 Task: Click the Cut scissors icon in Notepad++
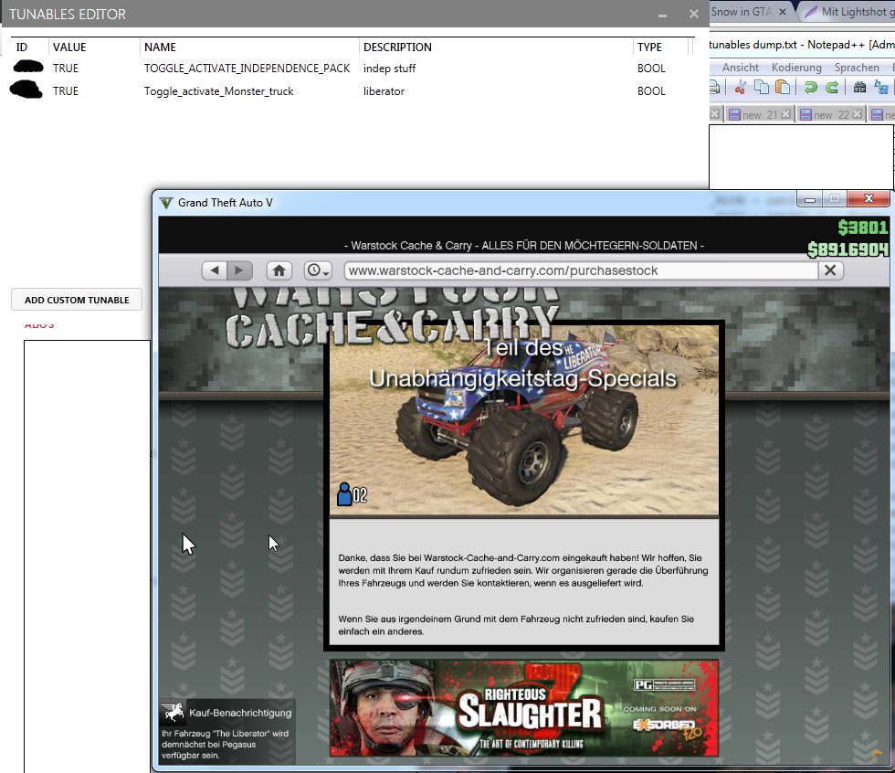[x=740, y=88]
